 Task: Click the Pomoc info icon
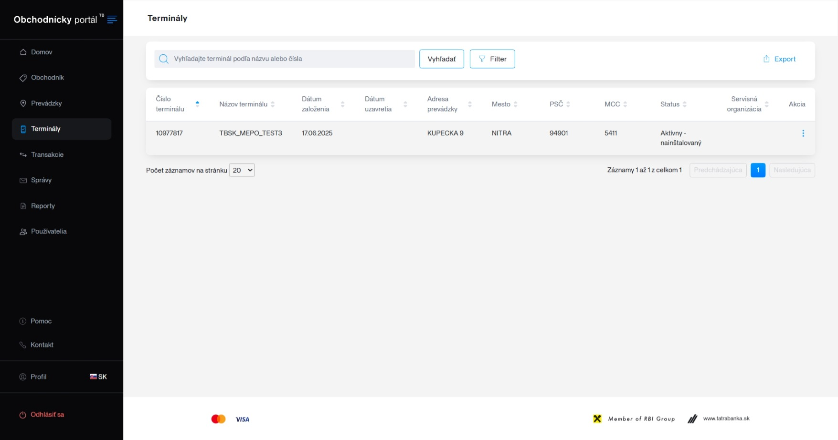tap(22, 321)
